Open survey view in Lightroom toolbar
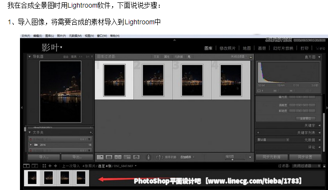328x190 pixels. tap(127, 157)
